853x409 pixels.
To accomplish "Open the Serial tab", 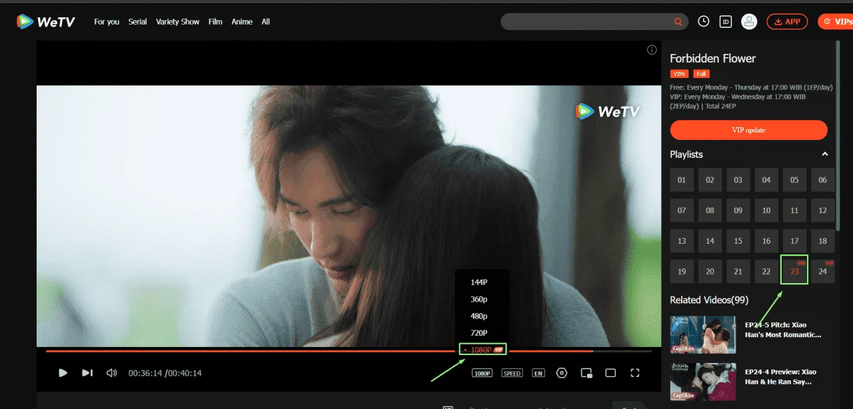I will pyautogui.click(x=138, y=22).
